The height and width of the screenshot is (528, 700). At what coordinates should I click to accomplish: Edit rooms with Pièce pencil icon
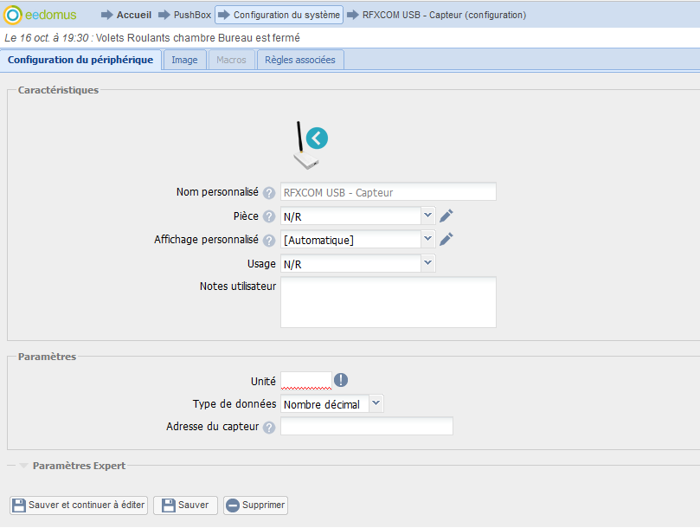[446, 216]
